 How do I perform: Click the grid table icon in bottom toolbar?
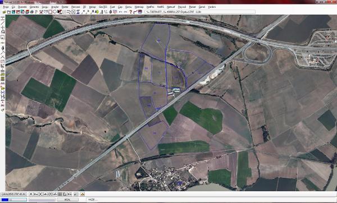(60, 194)
